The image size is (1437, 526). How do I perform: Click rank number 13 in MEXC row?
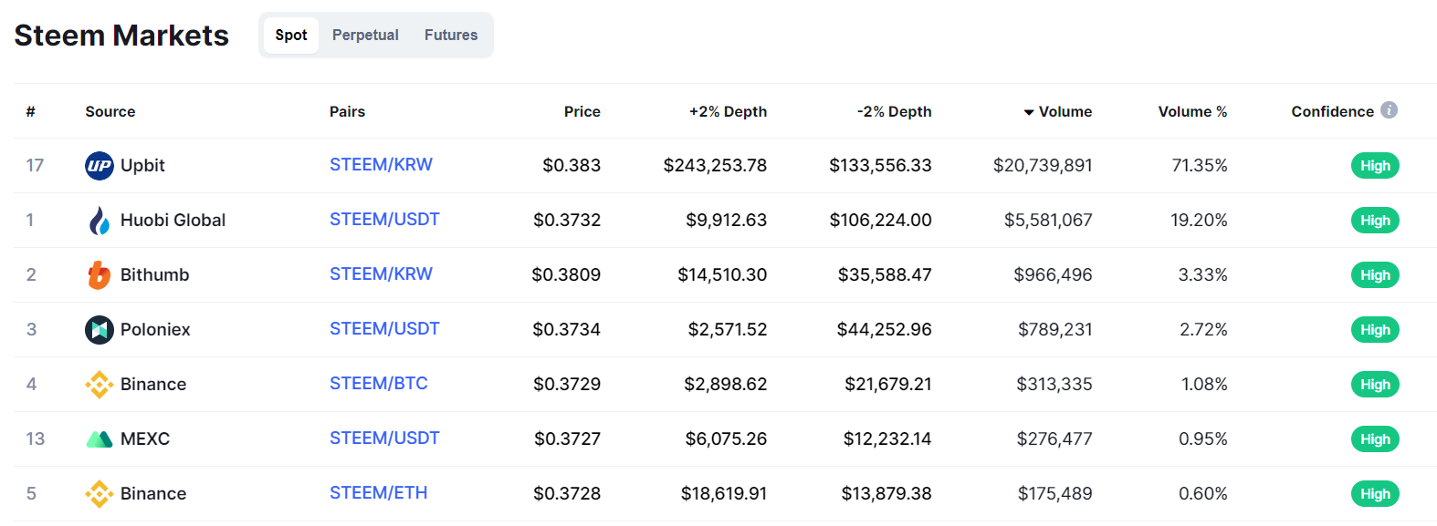coord(35,439)
